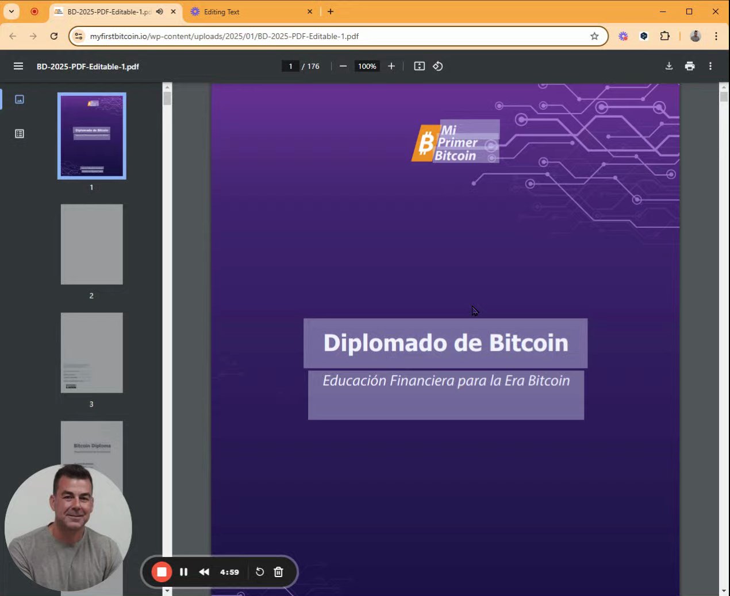Print the PDF document
The width and height of the screenshot is (730, 596).
point(690,66)
